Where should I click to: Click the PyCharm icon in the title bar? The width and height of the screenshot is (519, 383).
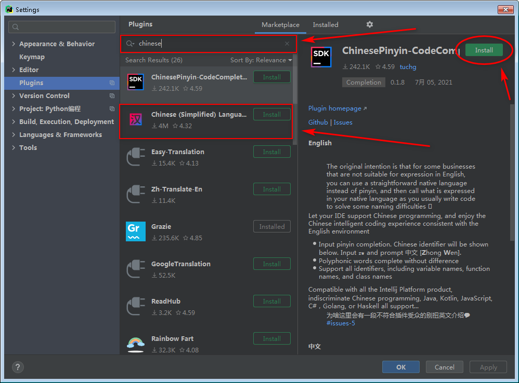(x=9, y=9)
